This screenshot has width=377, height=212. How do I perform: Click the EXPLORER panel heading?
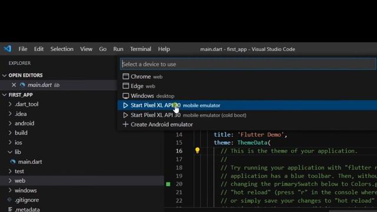[19, 63]
